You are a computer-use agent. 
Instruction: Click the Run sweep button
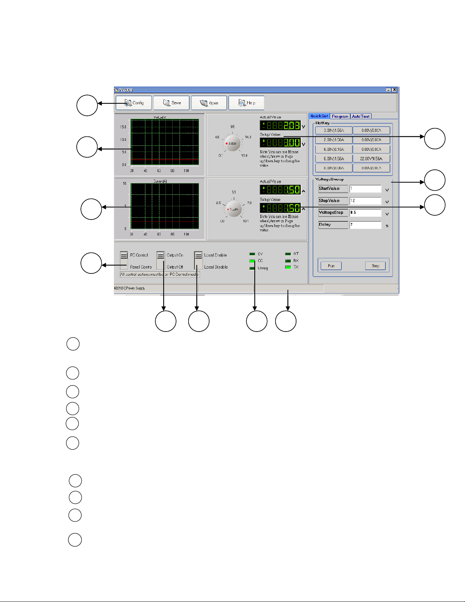click(x=331, y=266)
